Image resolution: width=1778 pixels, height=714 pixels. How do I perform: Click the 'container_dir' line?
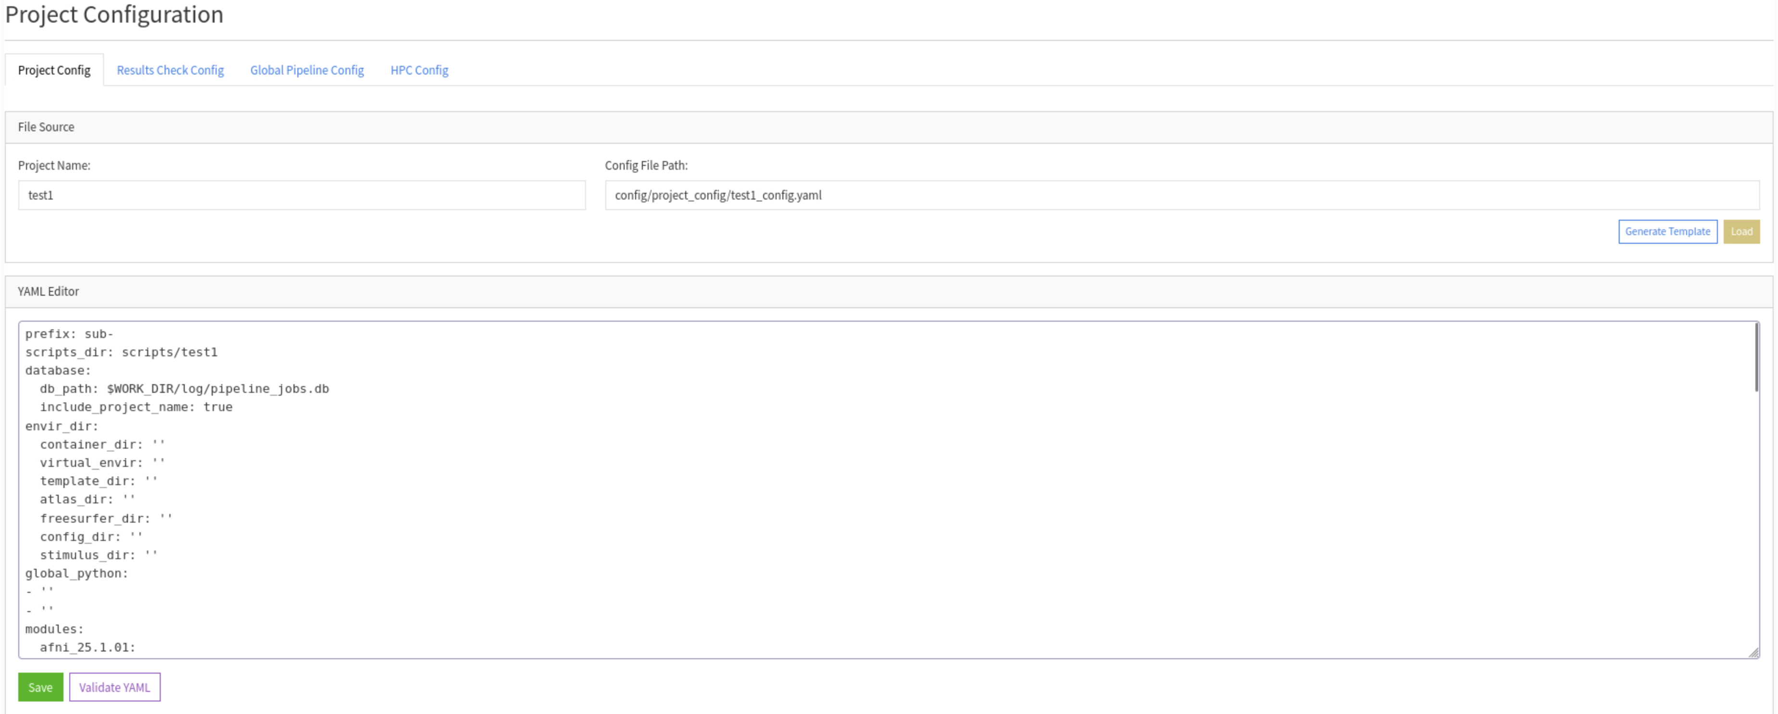tap(102, 444)
